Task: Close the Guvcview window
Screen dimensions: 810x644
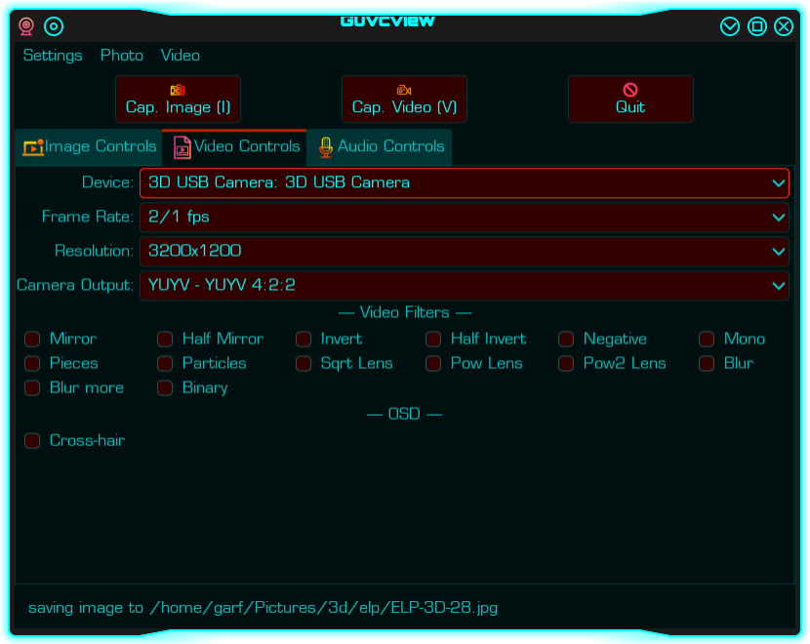Action: pos(784,26)
